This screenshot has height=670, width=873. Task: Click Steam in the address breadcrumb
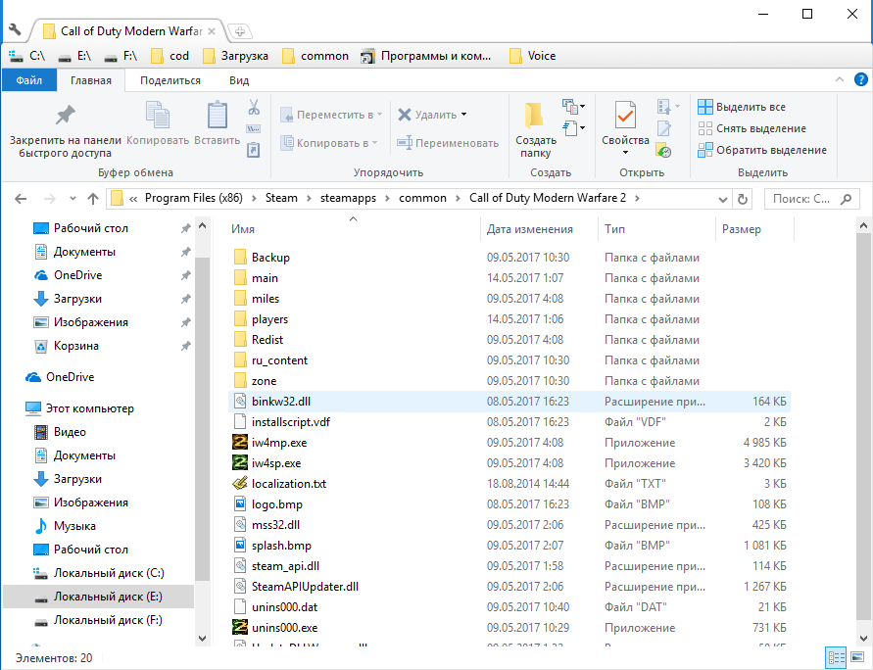(281, 198)
